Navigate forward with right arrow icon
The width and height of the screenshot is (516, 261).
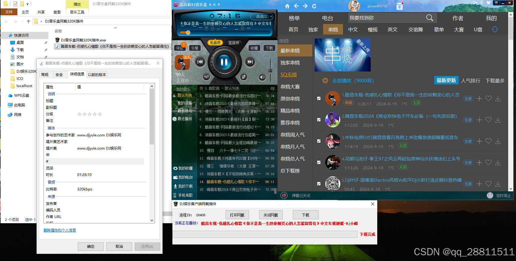tap(305, 6)
